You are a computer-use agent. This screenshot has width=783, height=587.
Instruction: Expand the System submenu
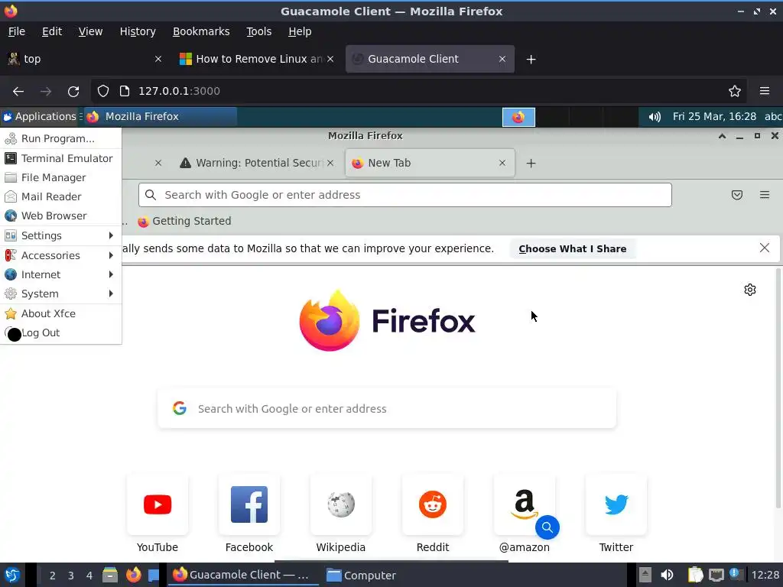[61, 293]
